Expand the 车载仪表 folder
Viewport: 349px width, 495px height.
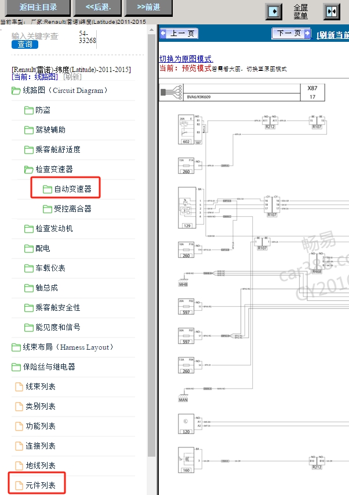[45, 268]
